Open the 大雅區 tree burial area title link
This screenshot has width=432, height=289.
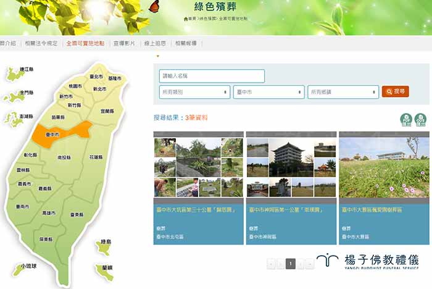[x=372, y=210]
